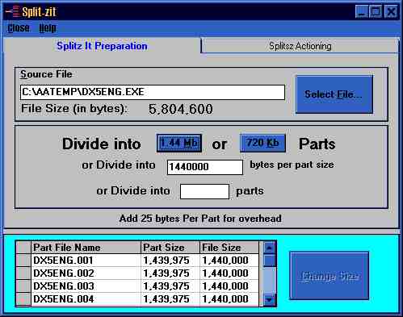Choose the 720 Kb part size button

[262, 143]
